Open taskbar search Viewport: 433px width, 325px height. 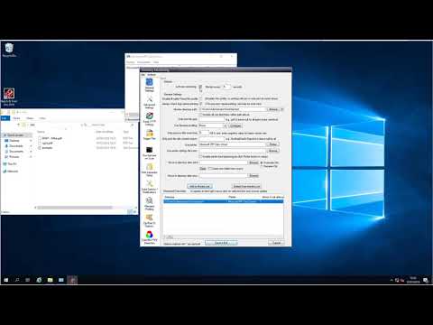(x=17, y=280)
